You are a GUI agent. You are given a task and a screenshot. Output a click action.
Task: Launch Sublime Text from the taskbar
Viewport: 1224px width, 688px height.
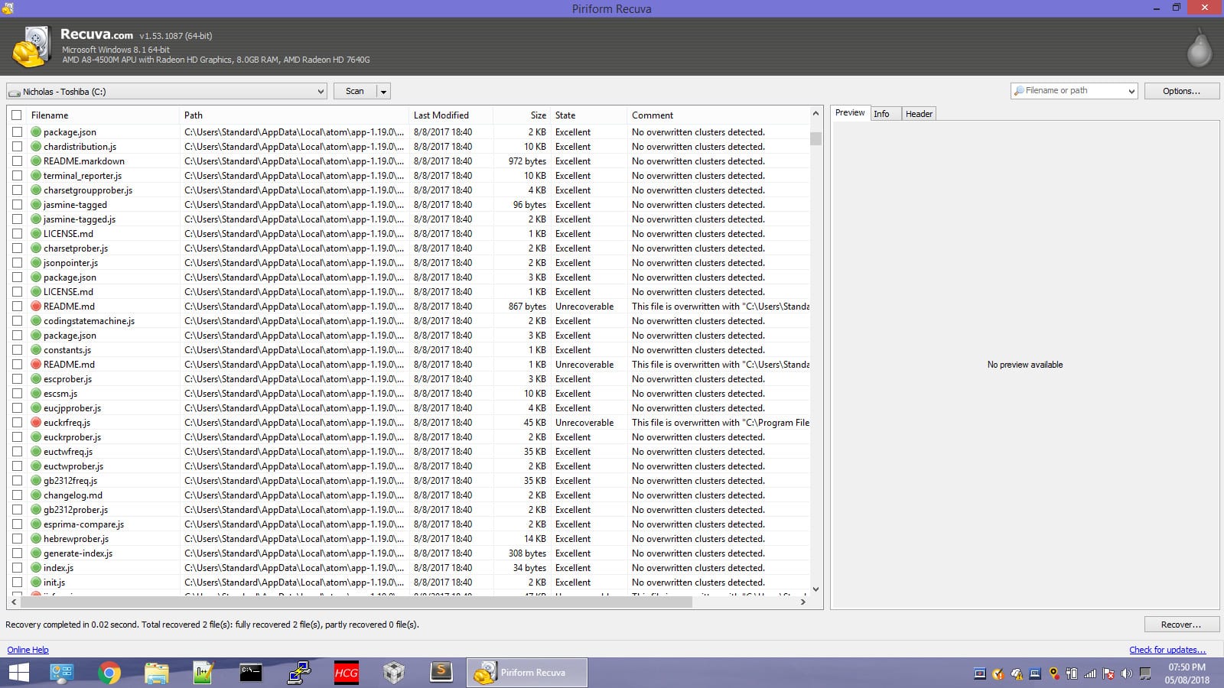[x=441, y=673]
